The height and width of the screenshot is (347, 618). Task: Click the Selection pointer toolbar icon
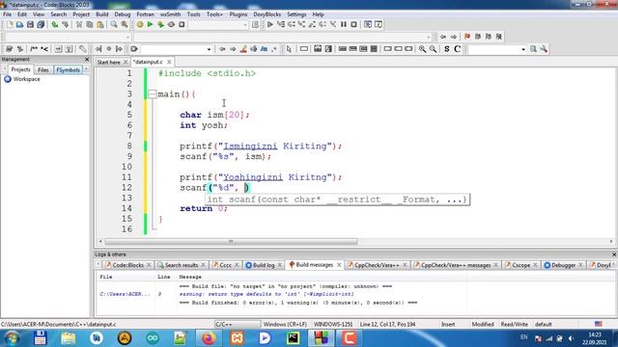[x=289, y=49]
